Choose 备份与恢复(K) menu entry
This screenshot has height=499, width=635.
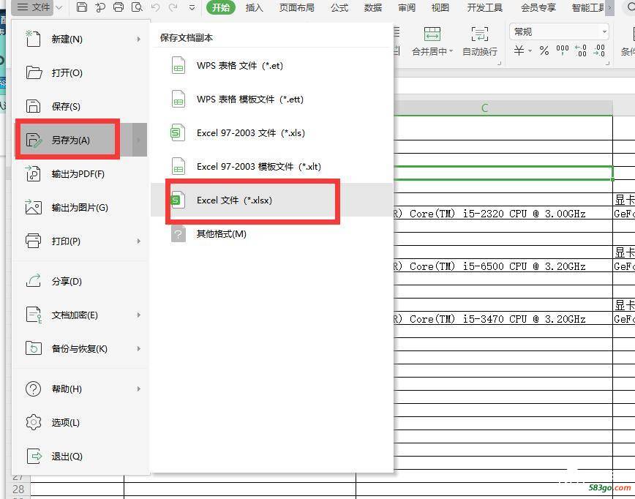point(81,349)
